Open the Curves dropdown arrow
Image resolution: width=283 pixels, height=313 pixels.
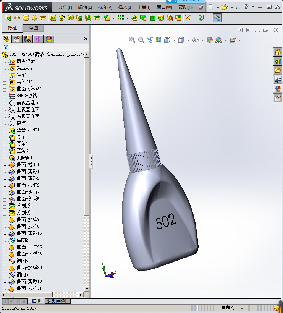tap(209, 18)
